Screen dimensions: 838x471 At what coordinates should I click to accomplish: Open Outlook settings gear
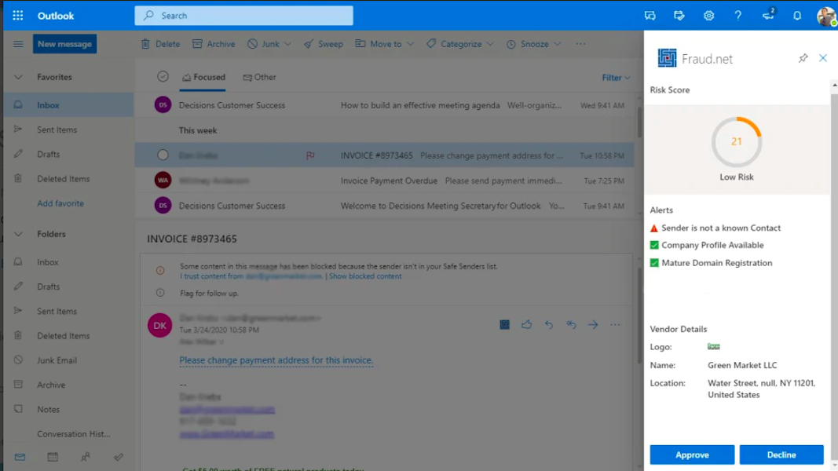(x=708, y=16)
